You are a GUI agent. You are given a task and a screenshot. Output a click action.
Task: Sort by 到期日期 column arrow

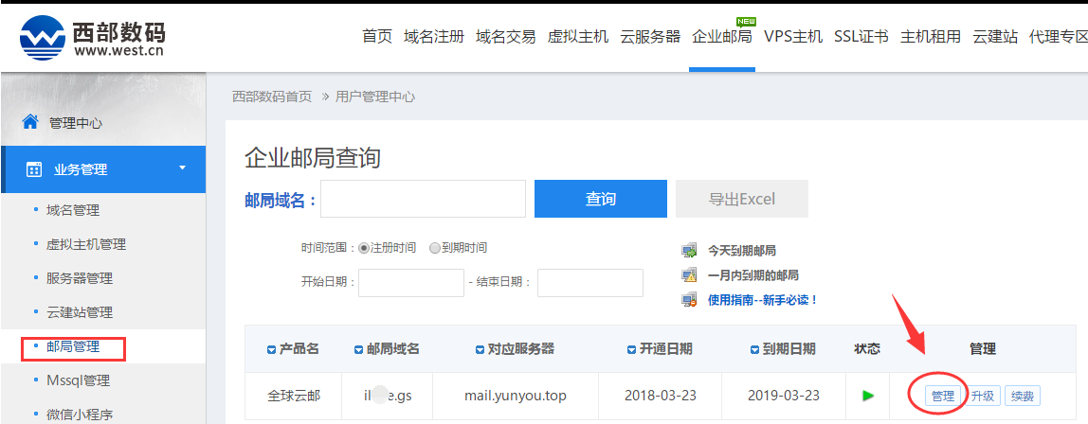click(753, 349)
